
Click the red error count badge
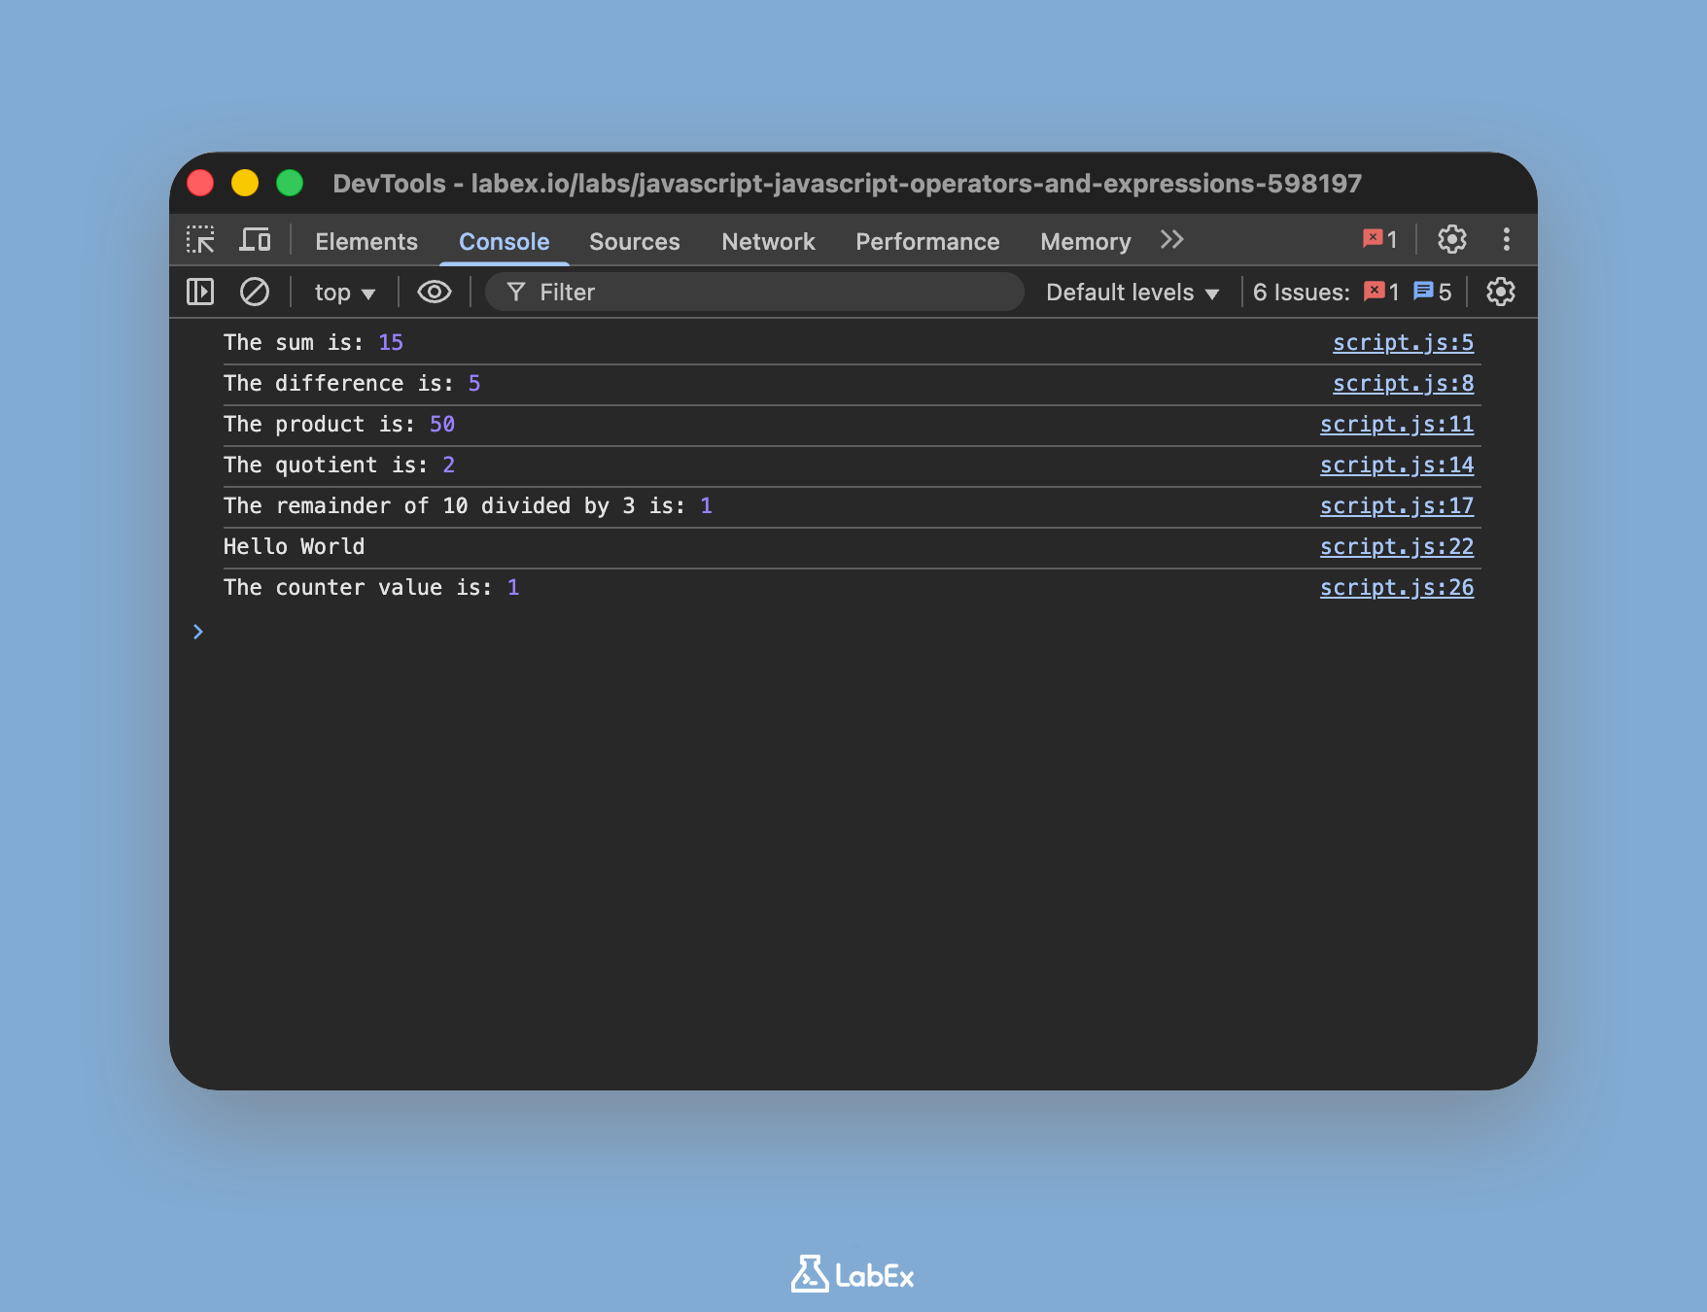tap(1378, 240)
